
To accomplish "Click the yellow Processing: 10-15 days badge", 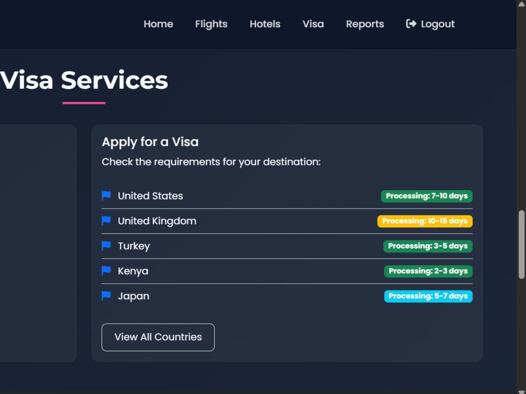I will click(424, 221).
